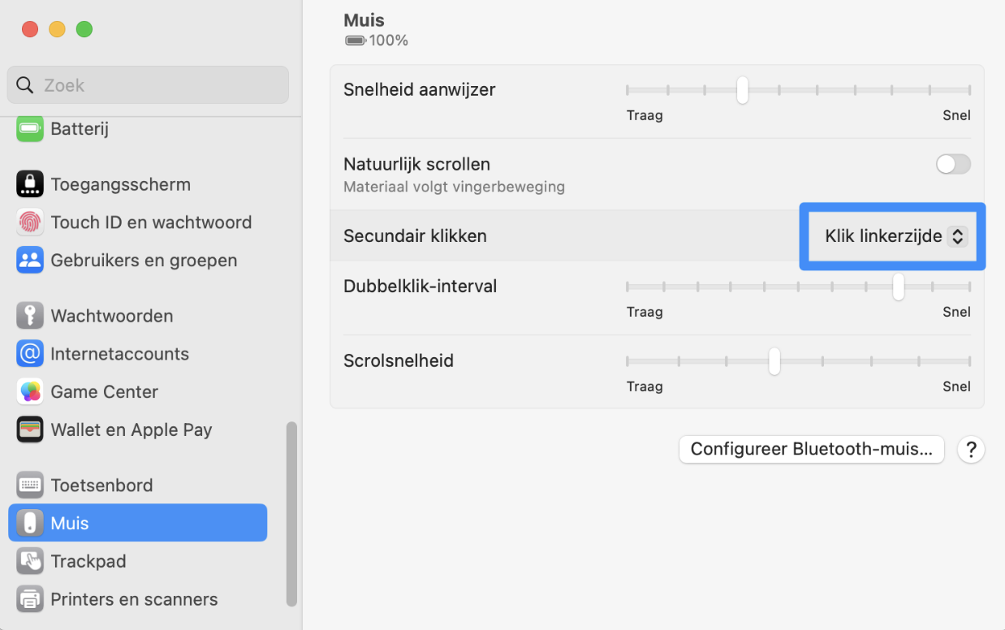
Task: Open Toegangsscherm via its lock icon
Action: pyautogui.click(x=30, y=184)
